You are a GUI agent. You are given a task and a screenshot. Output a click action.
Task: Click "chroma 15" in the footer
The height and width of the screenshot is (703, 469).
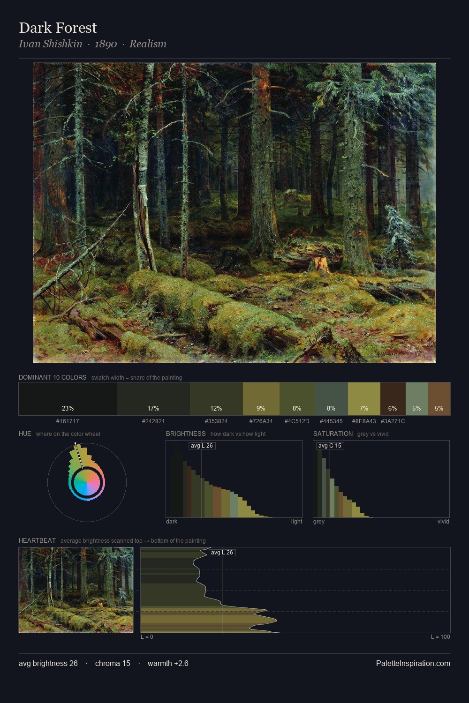point(113,663)
